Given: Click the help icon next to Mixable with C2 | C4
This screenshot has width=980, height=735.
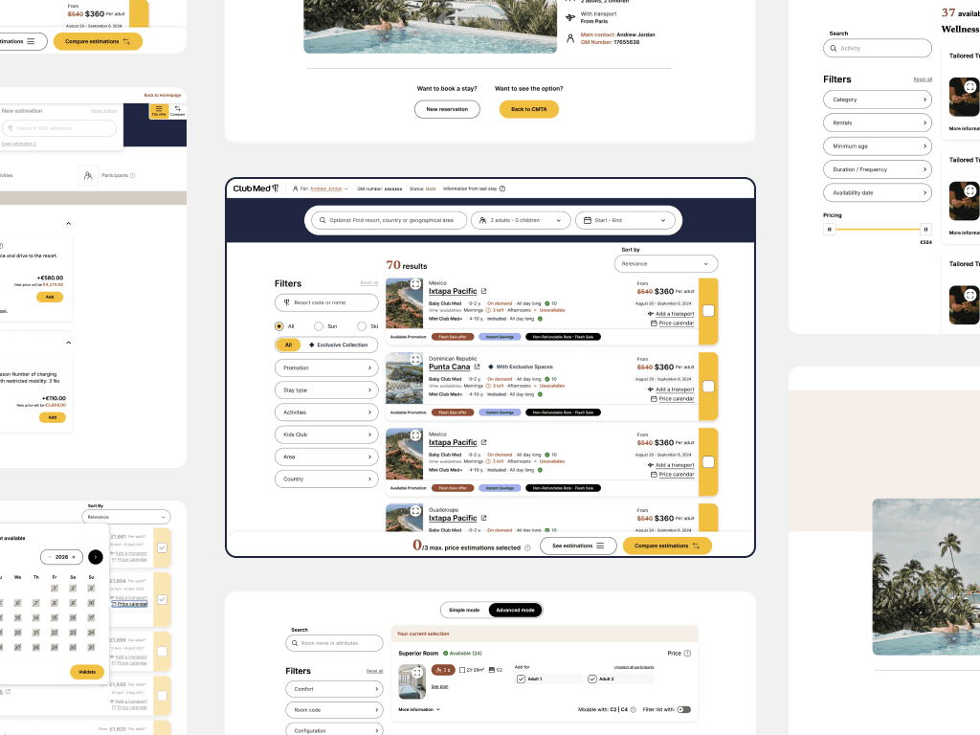Looking at the screenshot, I should click(x=634, y=710).
